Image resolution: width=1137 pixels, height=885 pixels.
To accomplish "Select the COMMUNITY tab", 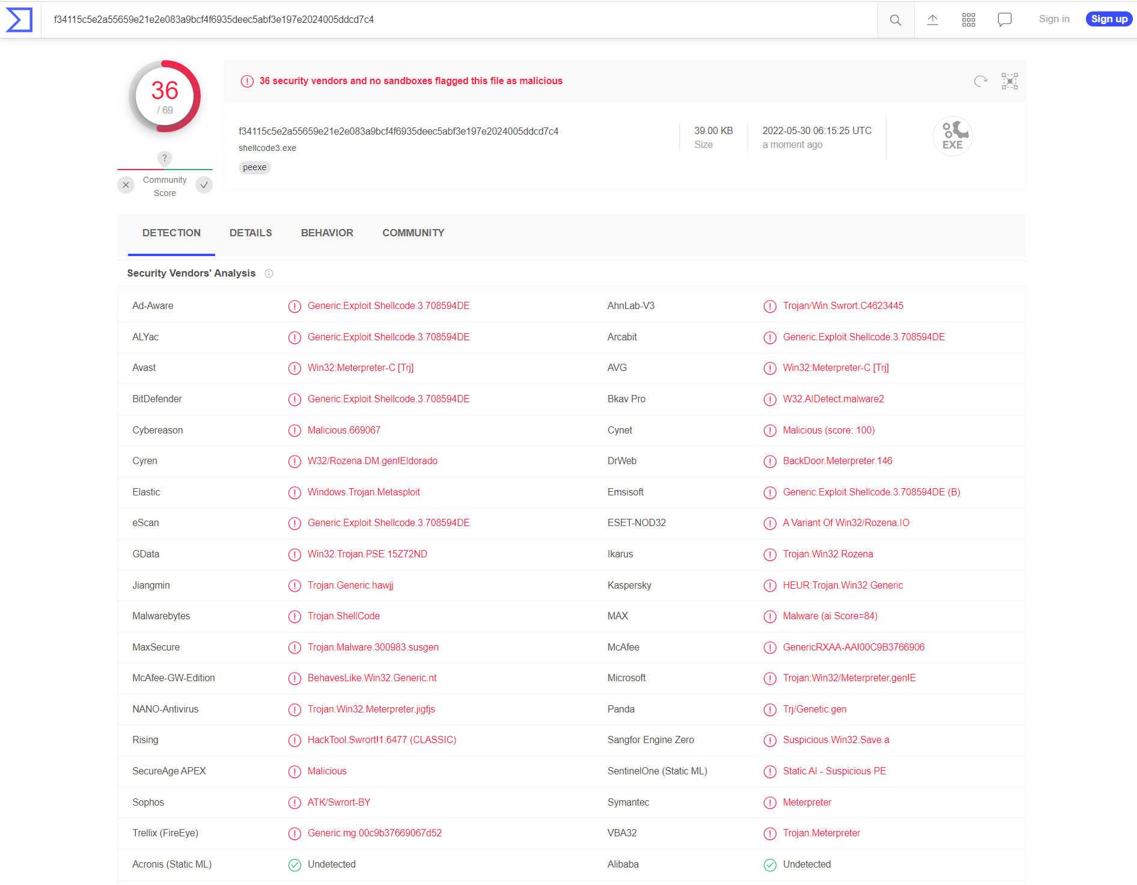I will pyautogui.click(x=413, y=233).
